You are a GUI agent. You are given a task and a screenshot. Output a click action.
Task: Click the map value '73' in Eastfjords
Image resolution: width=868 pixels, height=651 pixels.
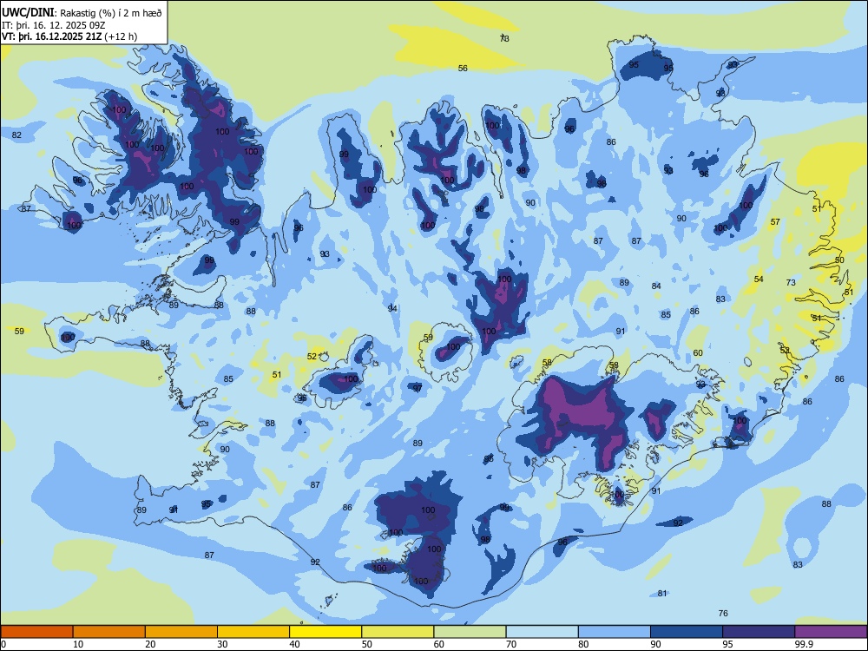(791, 282)
